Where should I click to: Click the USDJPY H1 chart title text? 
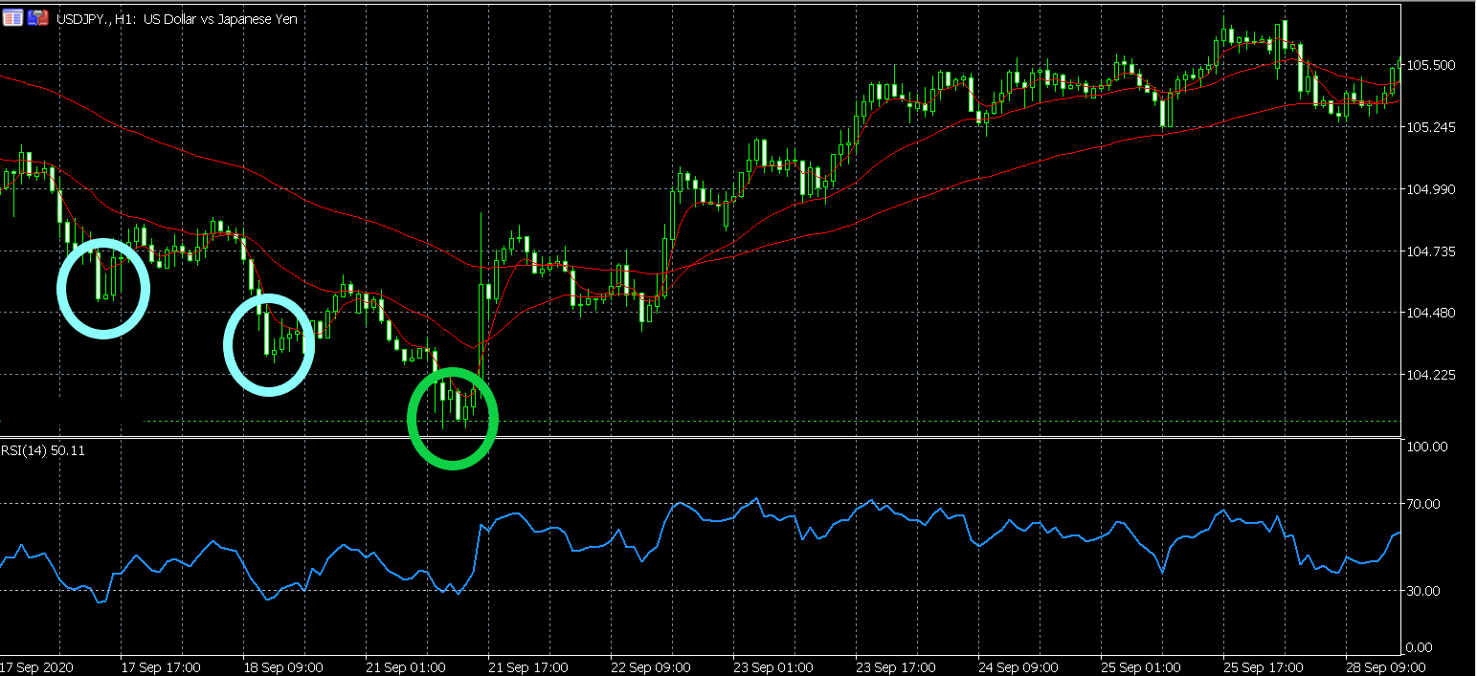click(177, 19)
